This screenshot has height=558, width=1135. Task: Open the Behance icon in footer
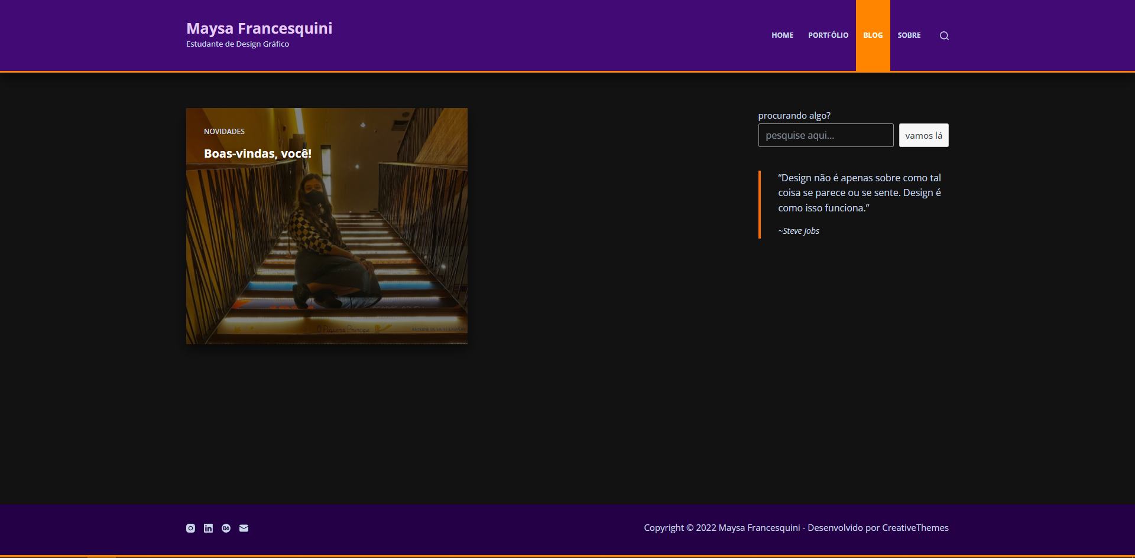(226, 528)
